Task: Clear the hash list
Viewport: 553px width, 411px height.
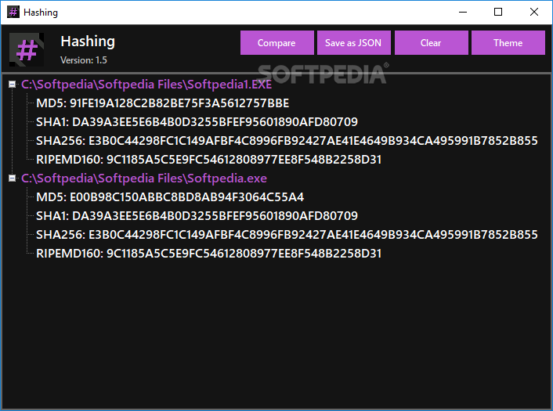Action: click(x=432, y=42)
